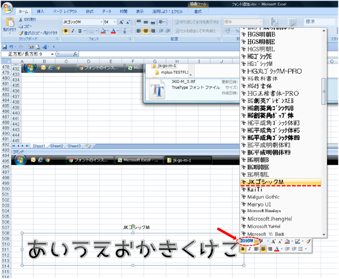The image size is (339, 279).
Task: Select text box containing あいうえおかきくけこ
Action: click(133, 249)
